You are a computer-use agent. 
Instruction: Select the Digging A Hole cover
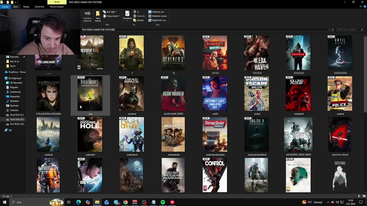click(90, 134)
